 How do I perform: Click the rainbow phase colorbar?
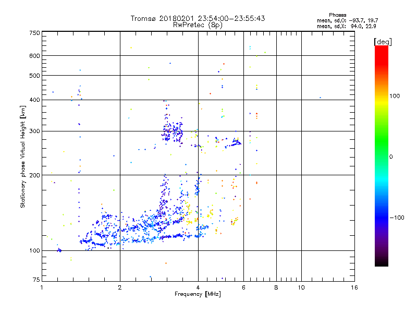(382, 155)
